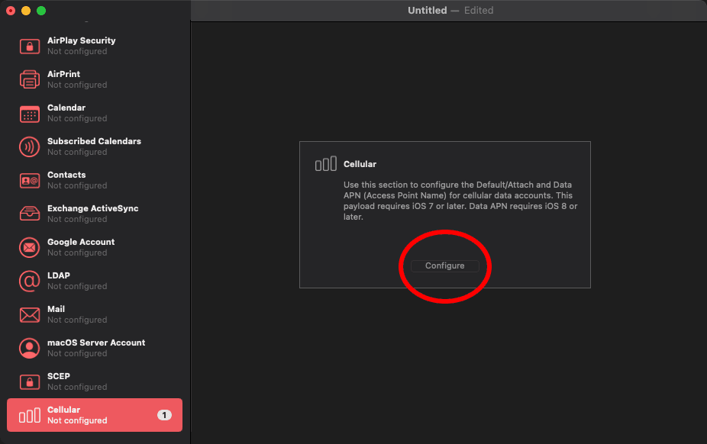Image resolution: width=707 pixels, height=444 pixels.
Task: Click the macOS Server Account person icon
Action: click(29, 348)
